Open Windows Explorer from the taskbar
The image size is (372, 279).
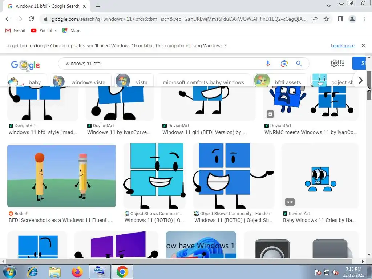pyautogui.click(x=55, y=272)
